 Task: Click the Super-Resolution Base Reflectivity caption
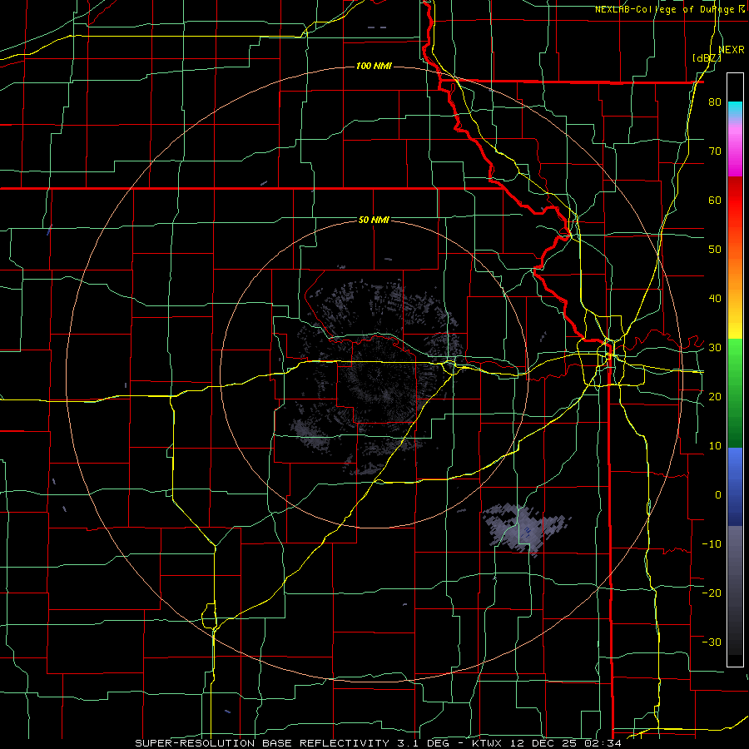pyautogui.click(x=262, y=743)
